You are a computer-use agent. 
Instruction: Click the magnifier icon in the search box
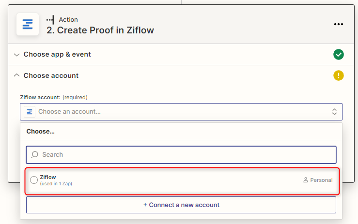34,155
